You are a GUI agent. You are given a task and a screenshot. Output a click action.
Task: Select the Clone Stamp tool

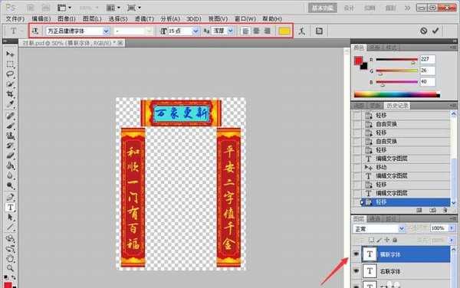click(x=10, y=136)
